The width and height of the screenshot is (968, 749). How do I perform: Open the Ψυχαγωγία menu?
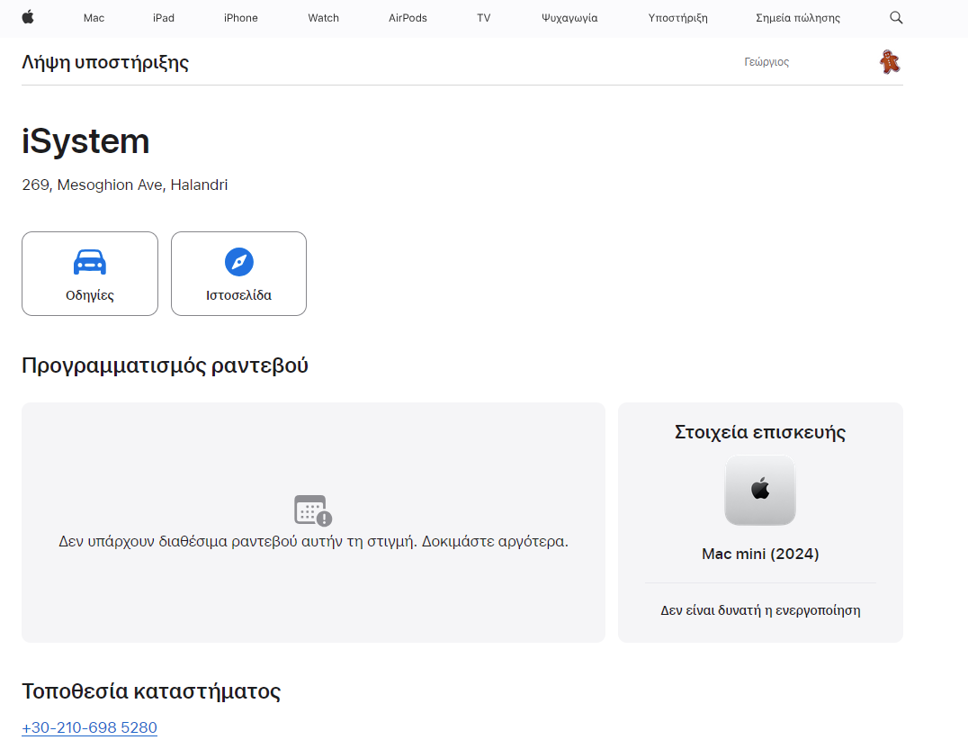(x=569, y=18)
